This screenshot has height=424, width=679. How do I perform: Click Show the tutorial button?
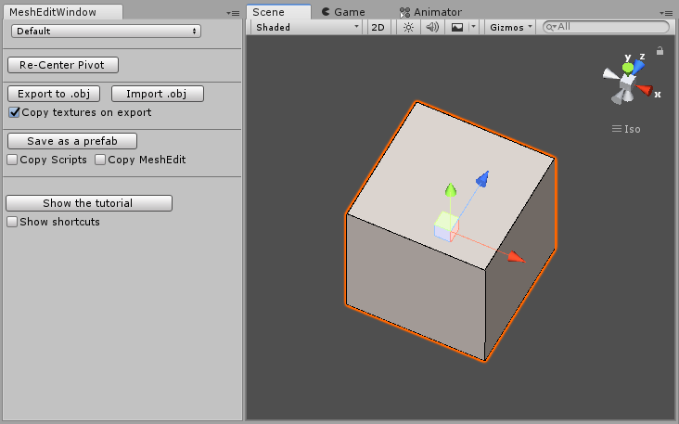[89, 203]
